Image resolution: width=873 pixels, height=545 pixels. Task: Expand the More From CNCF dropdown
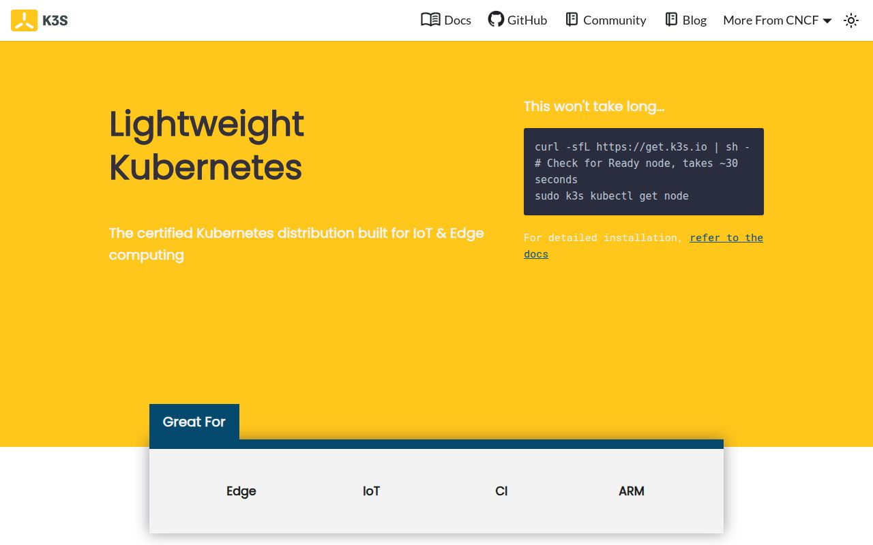pos(778,20)
